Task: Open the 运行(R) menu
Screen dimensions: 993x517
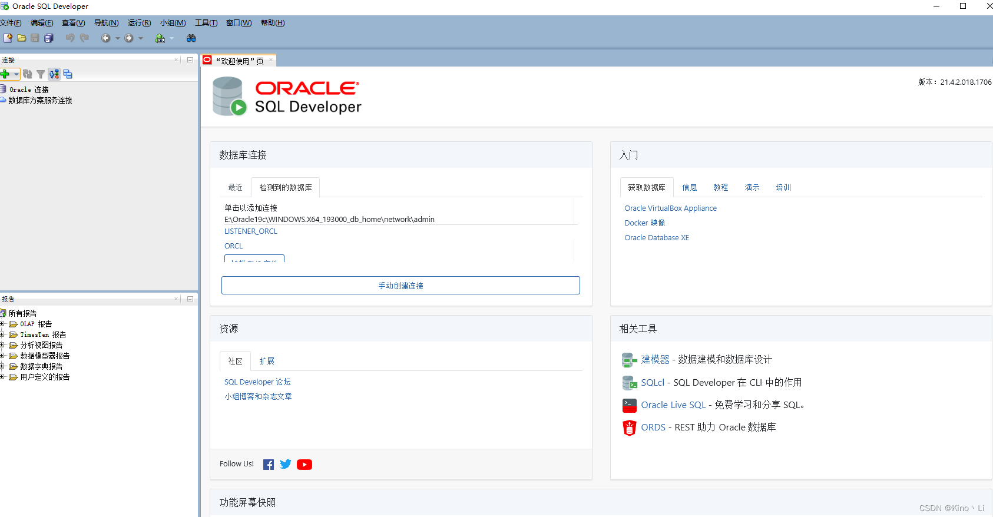Action: tap(140, 23)
